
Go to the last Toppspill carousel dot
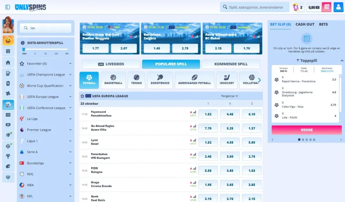pos(314,140)
